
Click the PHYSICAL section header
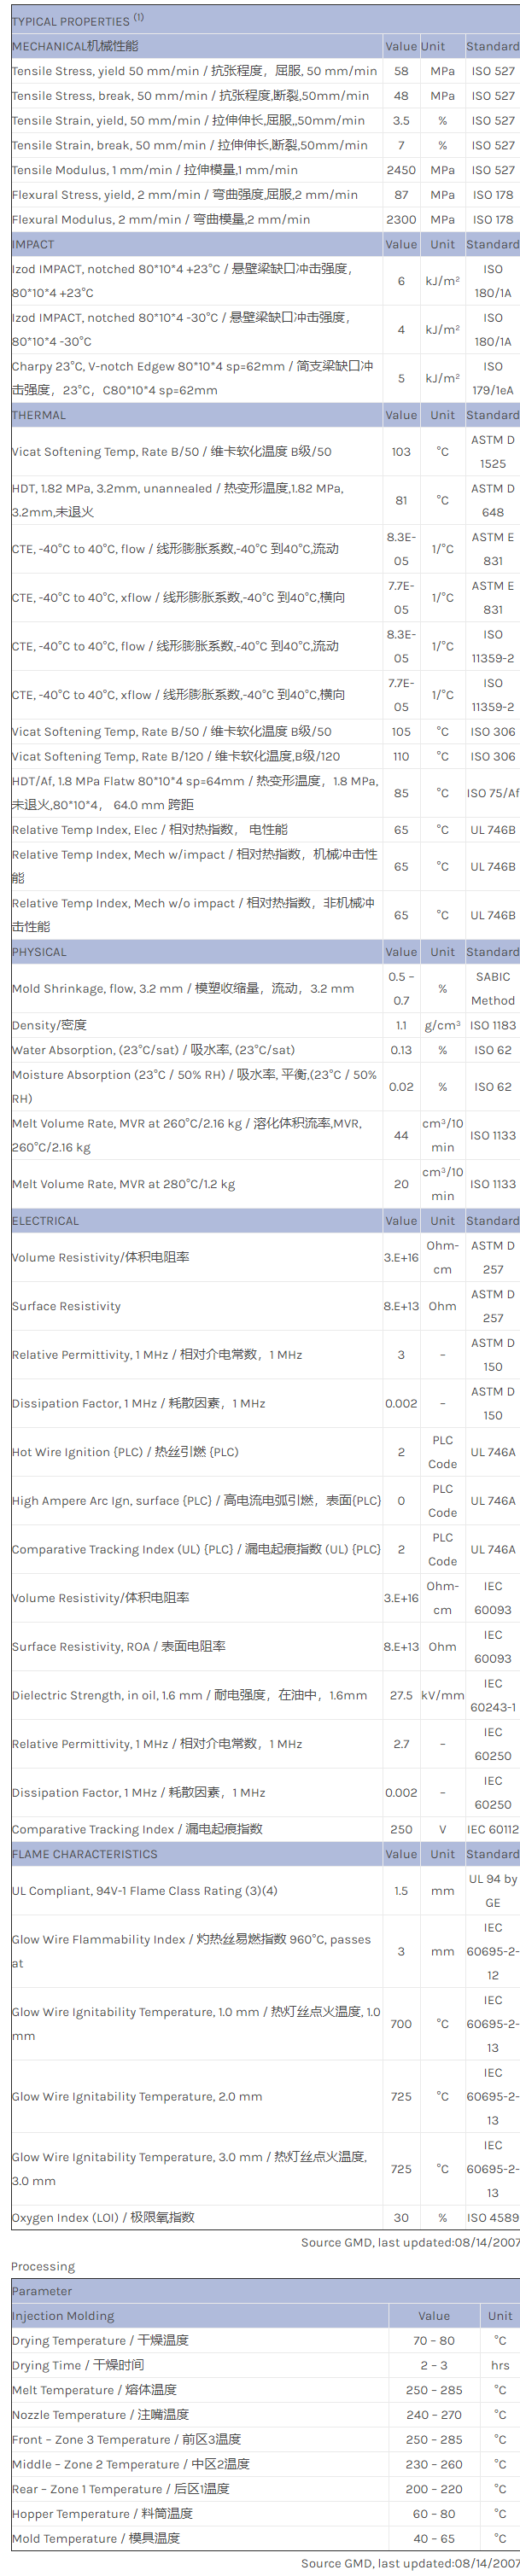pos(39,952)
